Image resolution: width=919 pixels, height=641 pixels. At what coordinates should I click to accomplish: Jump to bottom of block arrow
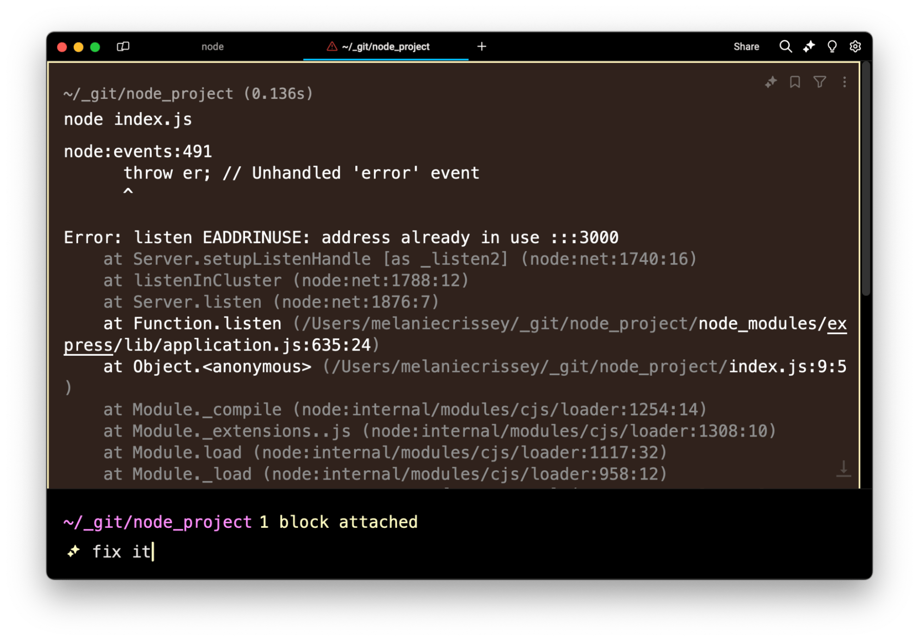pyautogui.click(x=843, y=468)
